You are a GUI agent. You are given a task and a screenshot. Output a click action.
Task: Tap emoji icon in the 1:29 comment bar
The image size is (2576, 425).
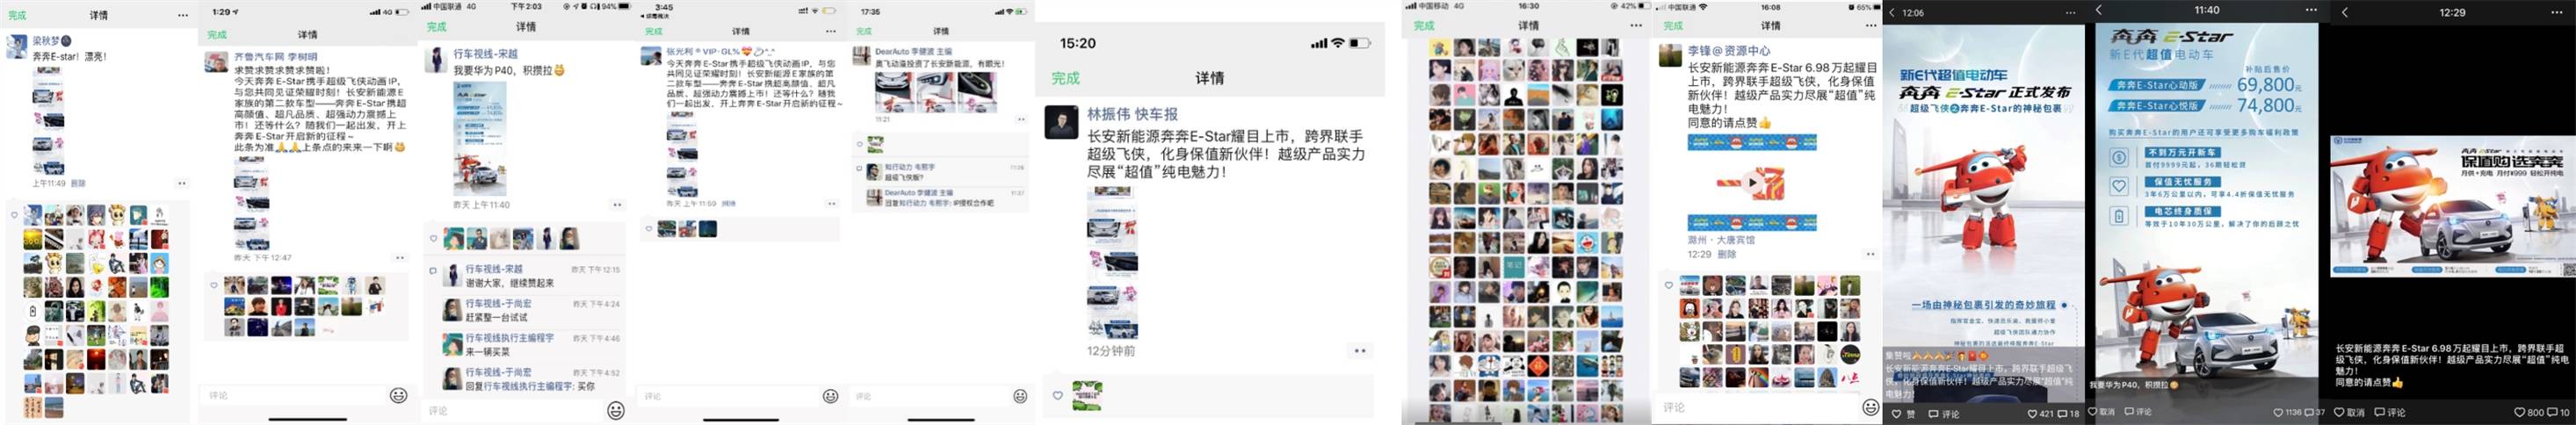point(398,395)
